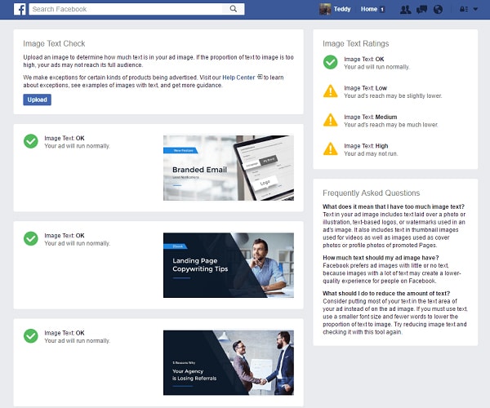Open Teddy's profile name link

344,9
